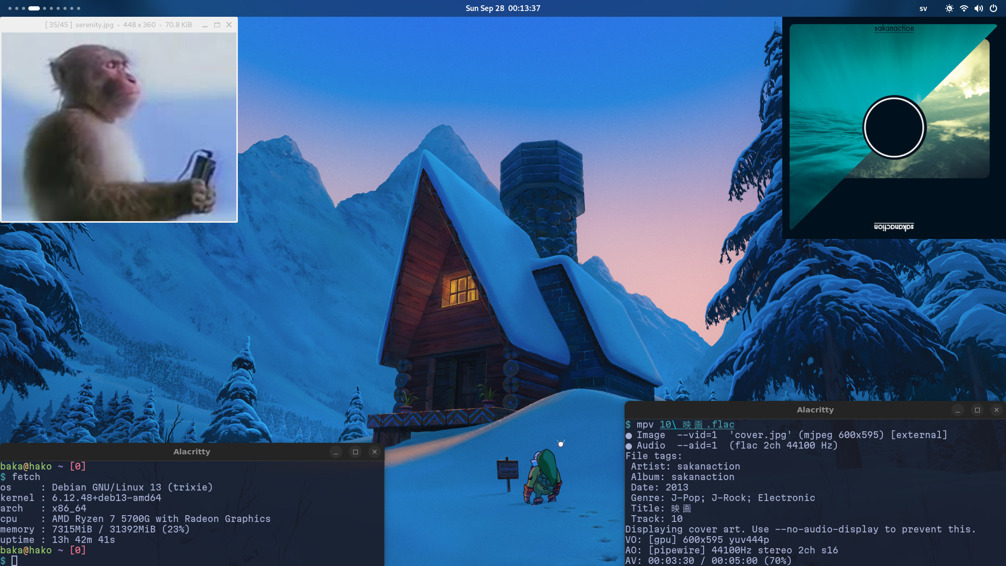Click the monkey image in the viewer

click(119, 127)
